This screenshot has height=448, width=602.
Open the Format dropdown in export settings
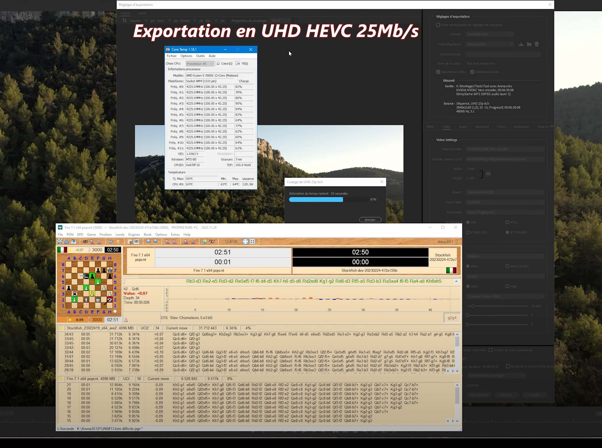pyautogui.click(x=490, y=34)
